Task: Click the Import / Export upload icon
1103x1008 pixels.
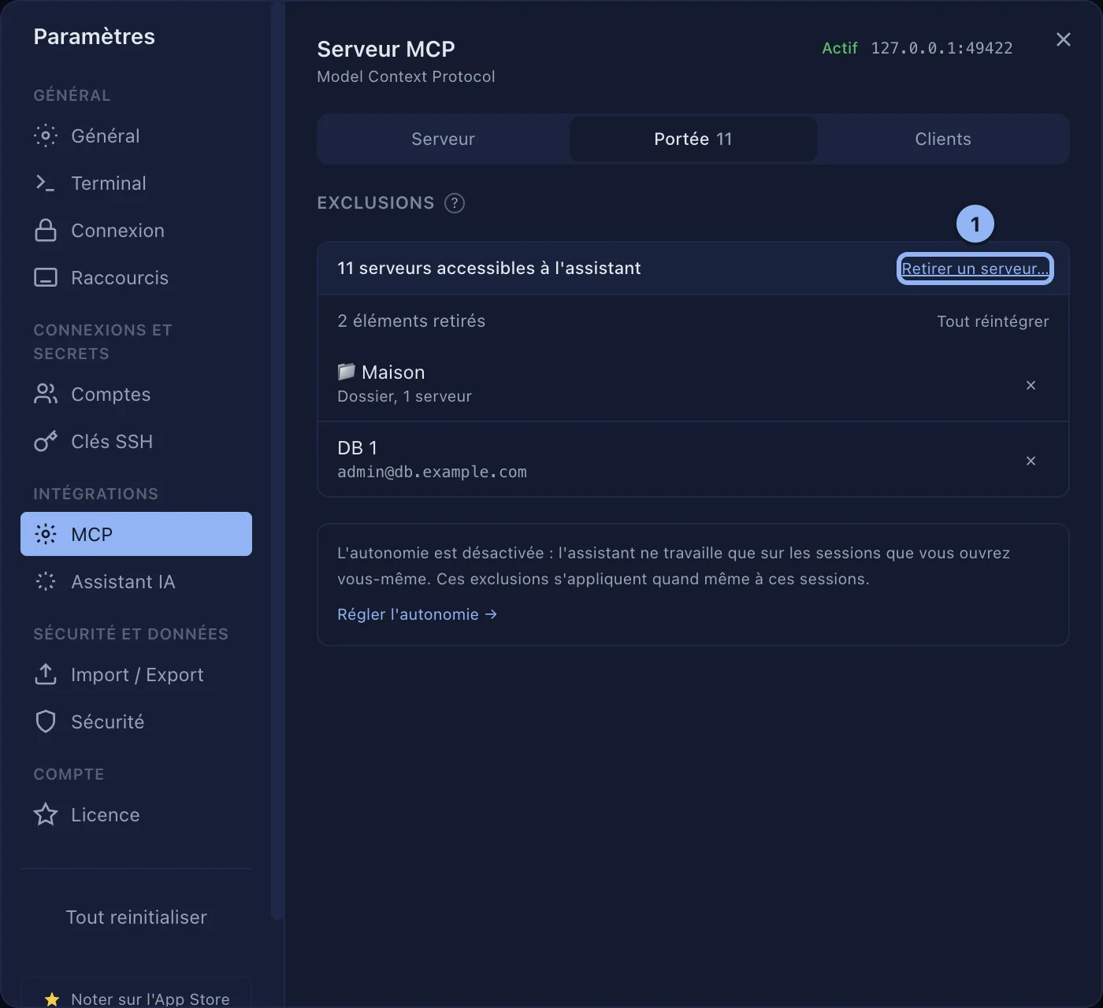Action: click(x=46, y=675)
